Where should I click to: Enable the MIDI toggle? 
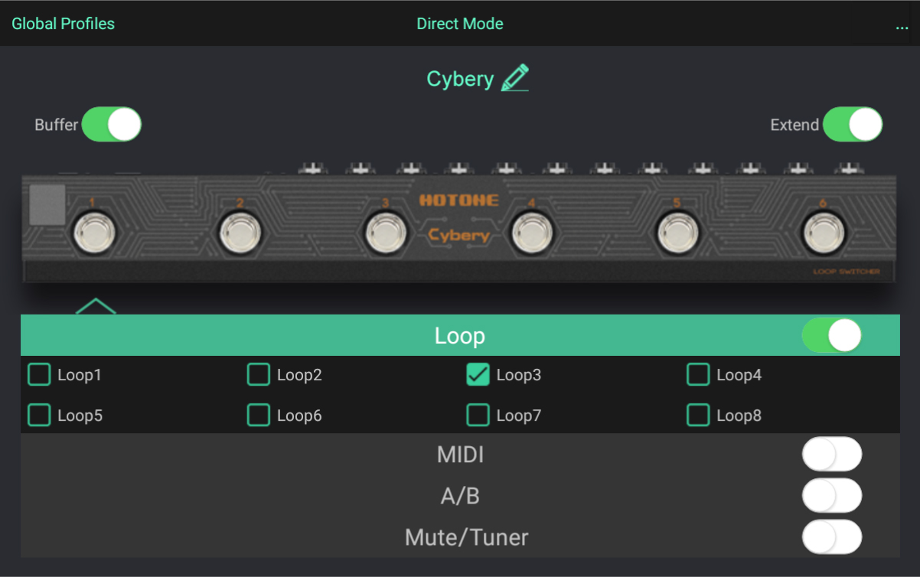point(832,455)
